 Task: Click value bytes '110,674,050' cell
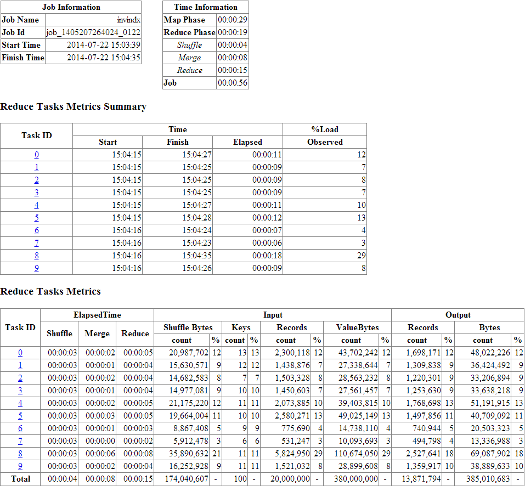tap(356, 454)
